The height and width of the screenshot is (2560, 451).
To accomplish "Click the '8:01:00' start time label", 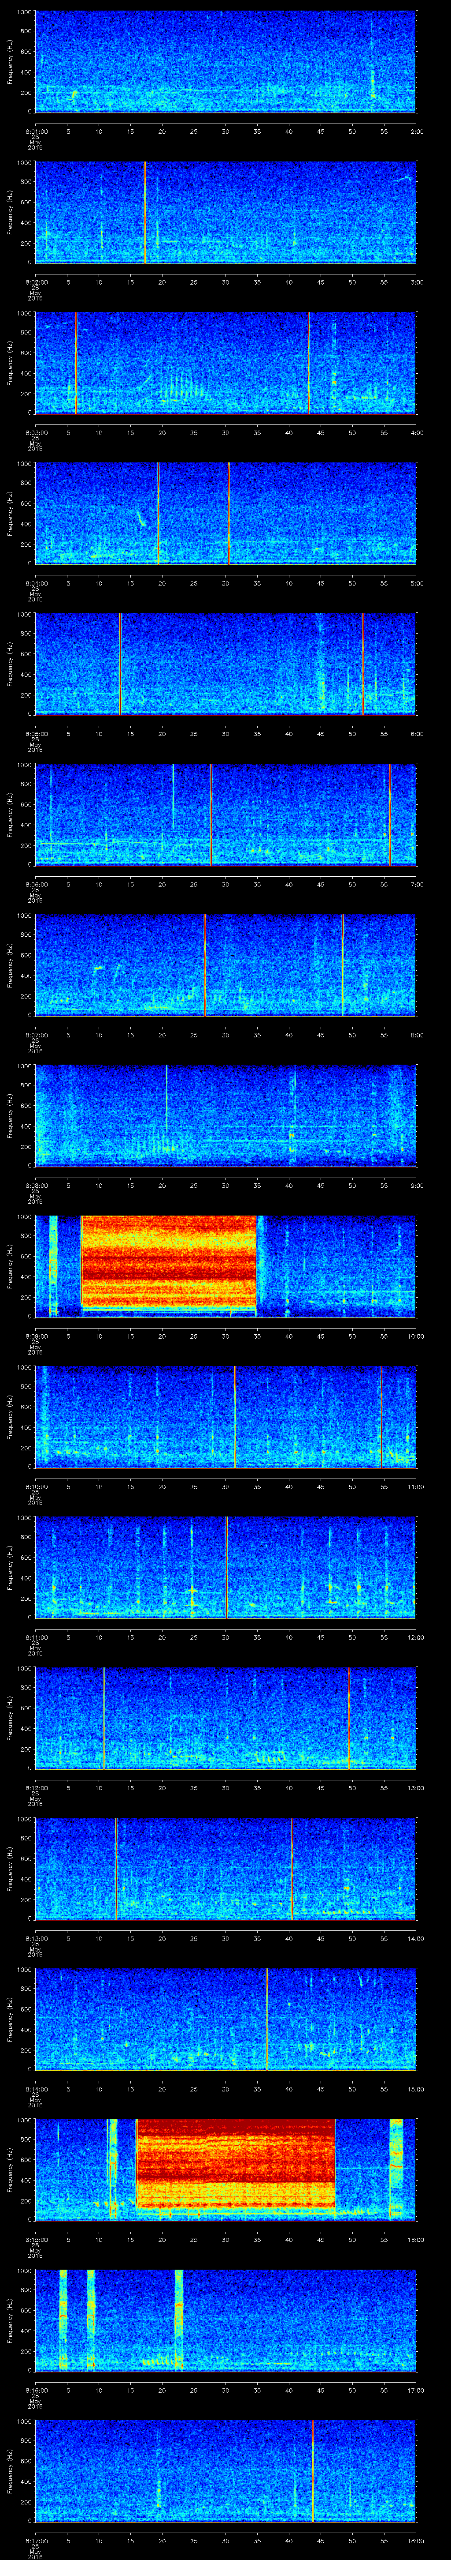I will (36, 131).
